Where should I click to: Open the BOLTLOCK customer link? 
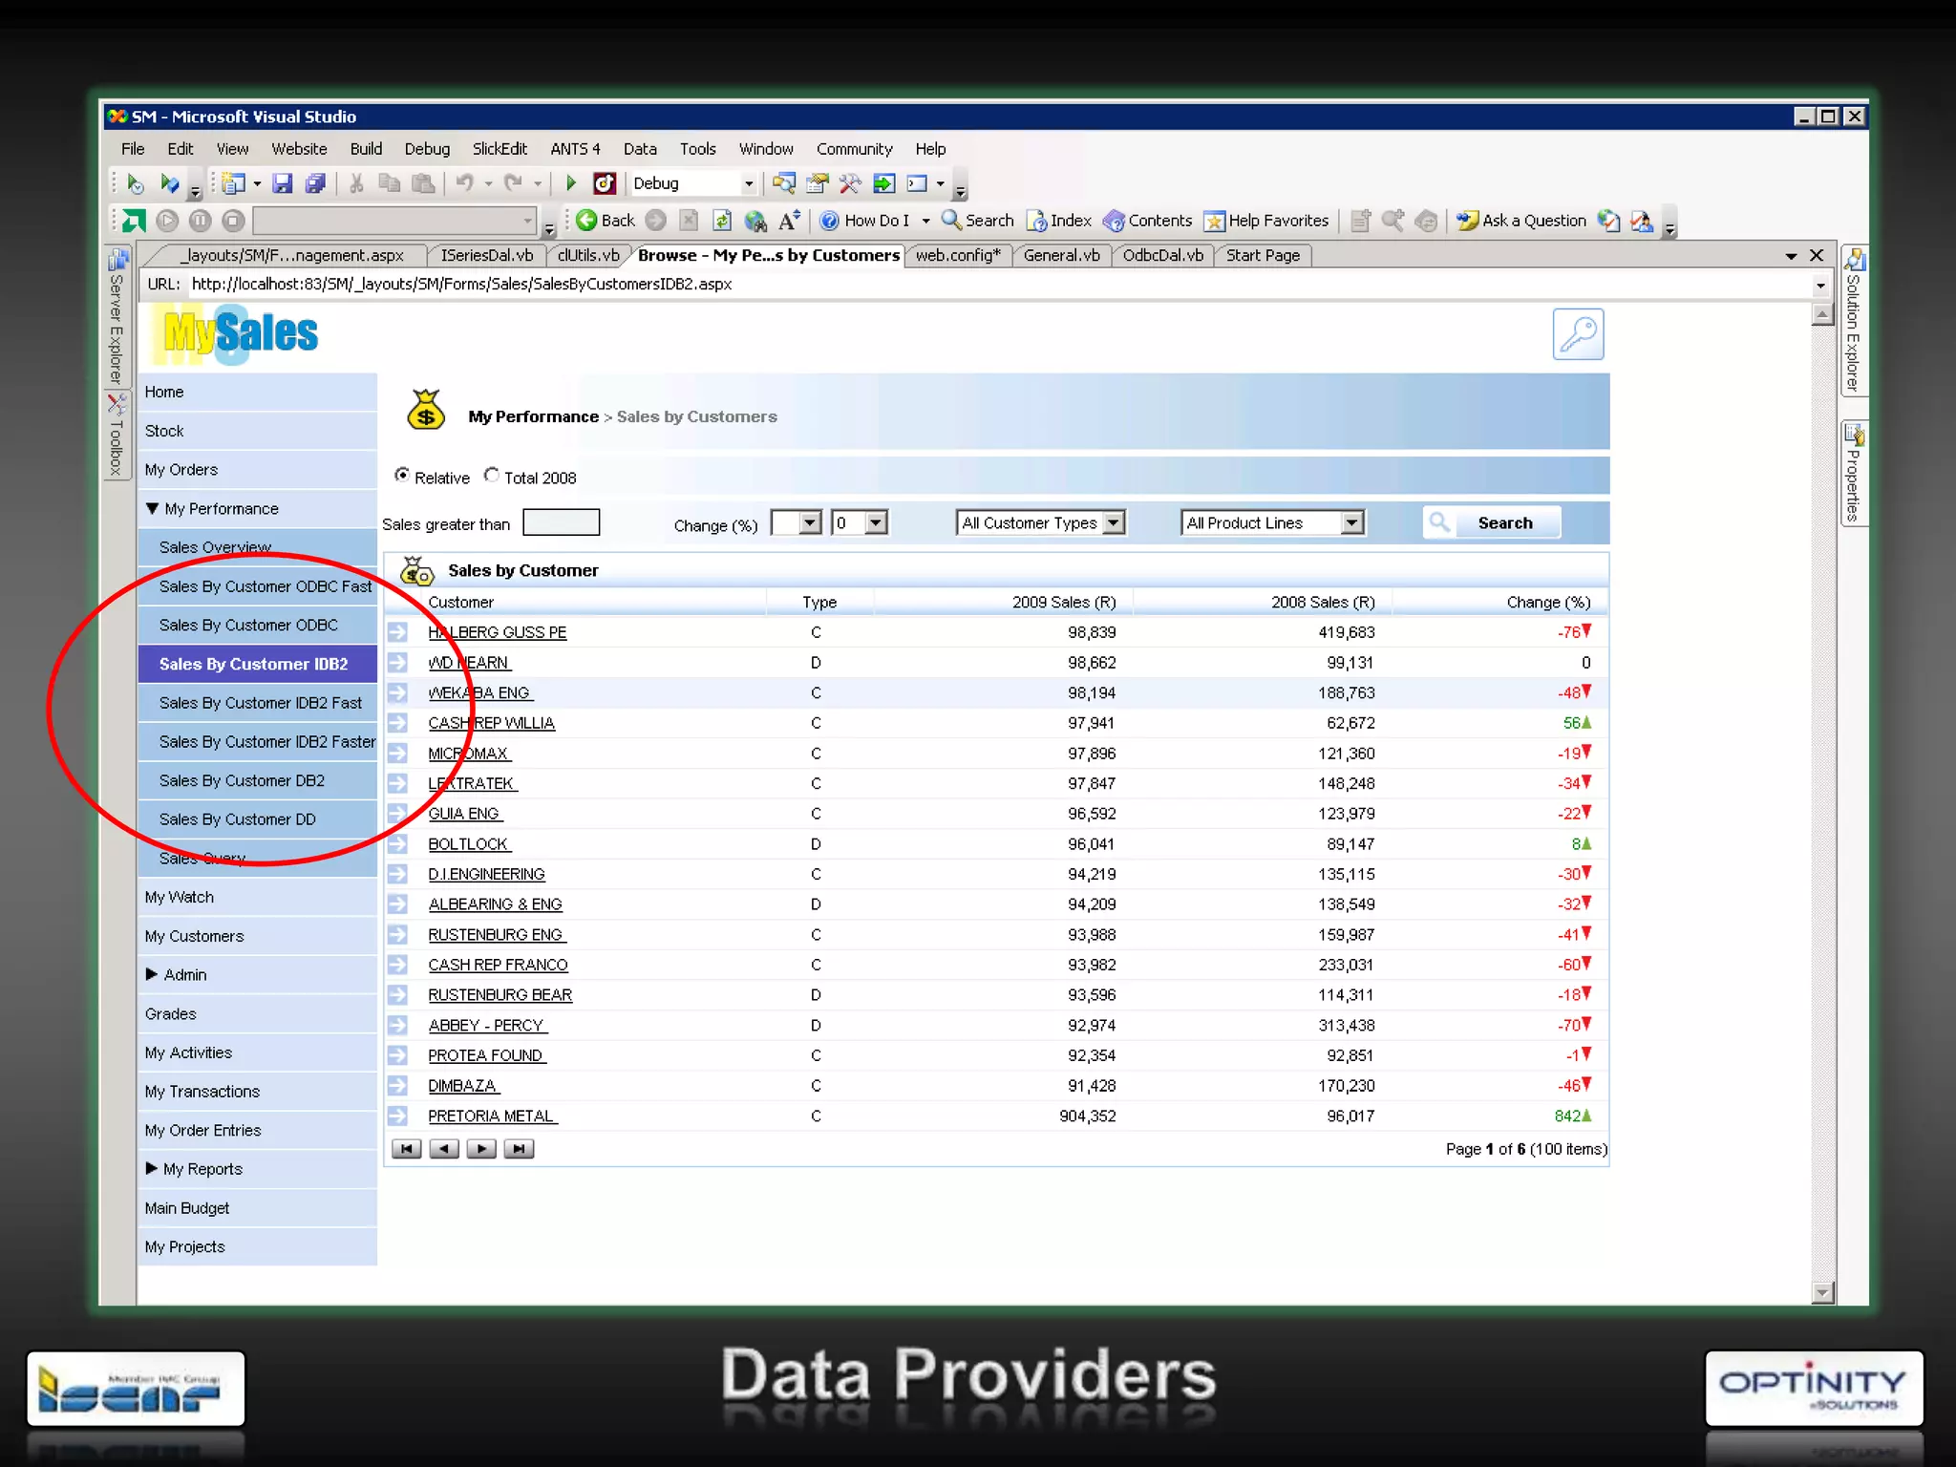[468, 844]
